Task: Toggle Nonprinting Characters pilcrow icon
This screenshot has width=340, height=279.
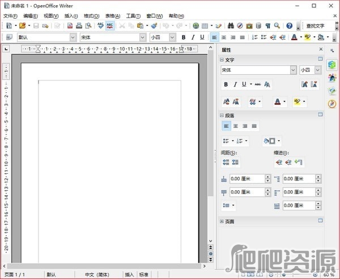Action: point(268,25)
